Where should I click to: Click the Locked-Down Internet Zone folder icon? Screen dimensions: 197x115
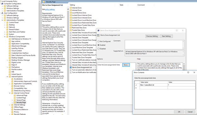[71, 15]
